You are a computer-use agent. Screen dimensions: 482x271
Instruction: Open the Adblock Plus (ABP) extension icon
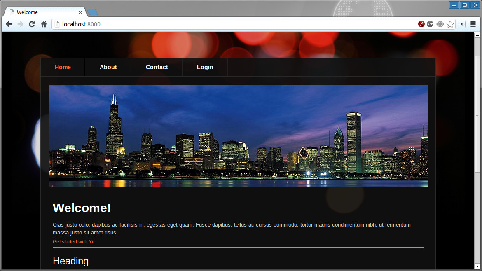430,24
